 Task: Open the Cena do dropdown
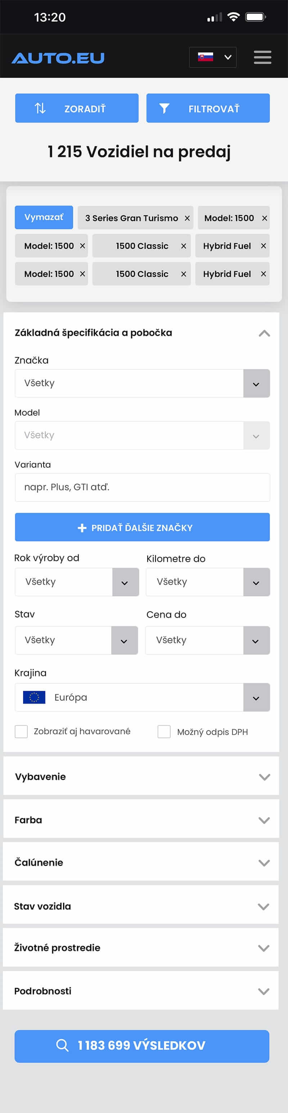pos(208,640)
